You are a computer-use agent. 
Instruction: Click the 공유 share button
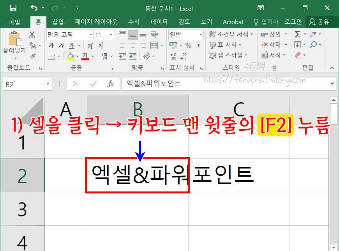pyautogui.click(x=319, y=22)
